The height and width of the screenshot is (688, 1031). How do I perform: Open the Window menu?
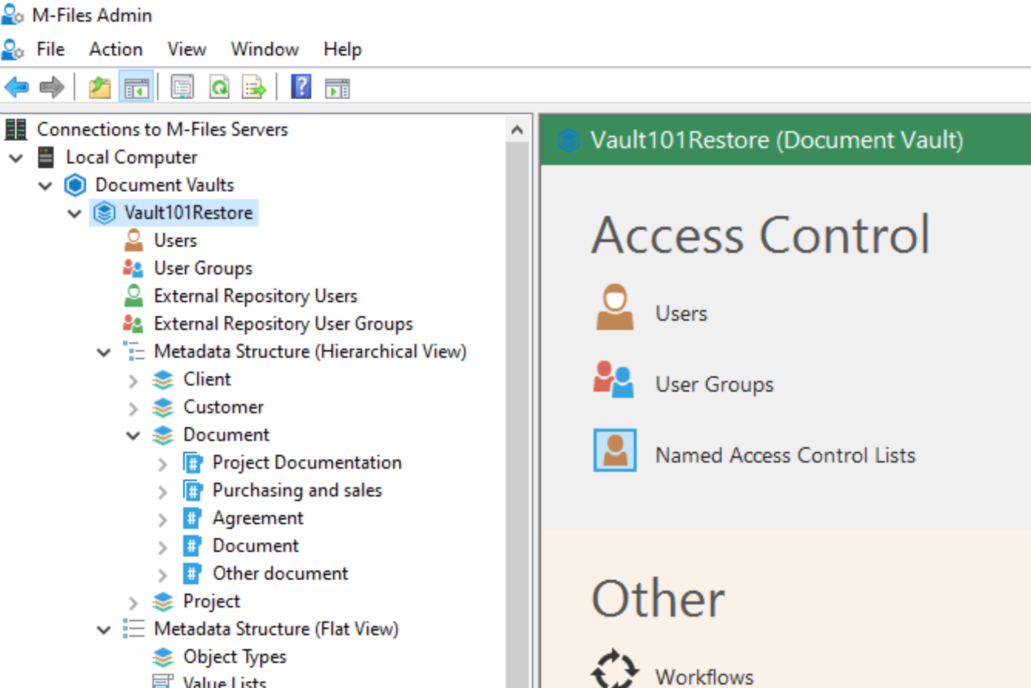[x=265, y=49]
